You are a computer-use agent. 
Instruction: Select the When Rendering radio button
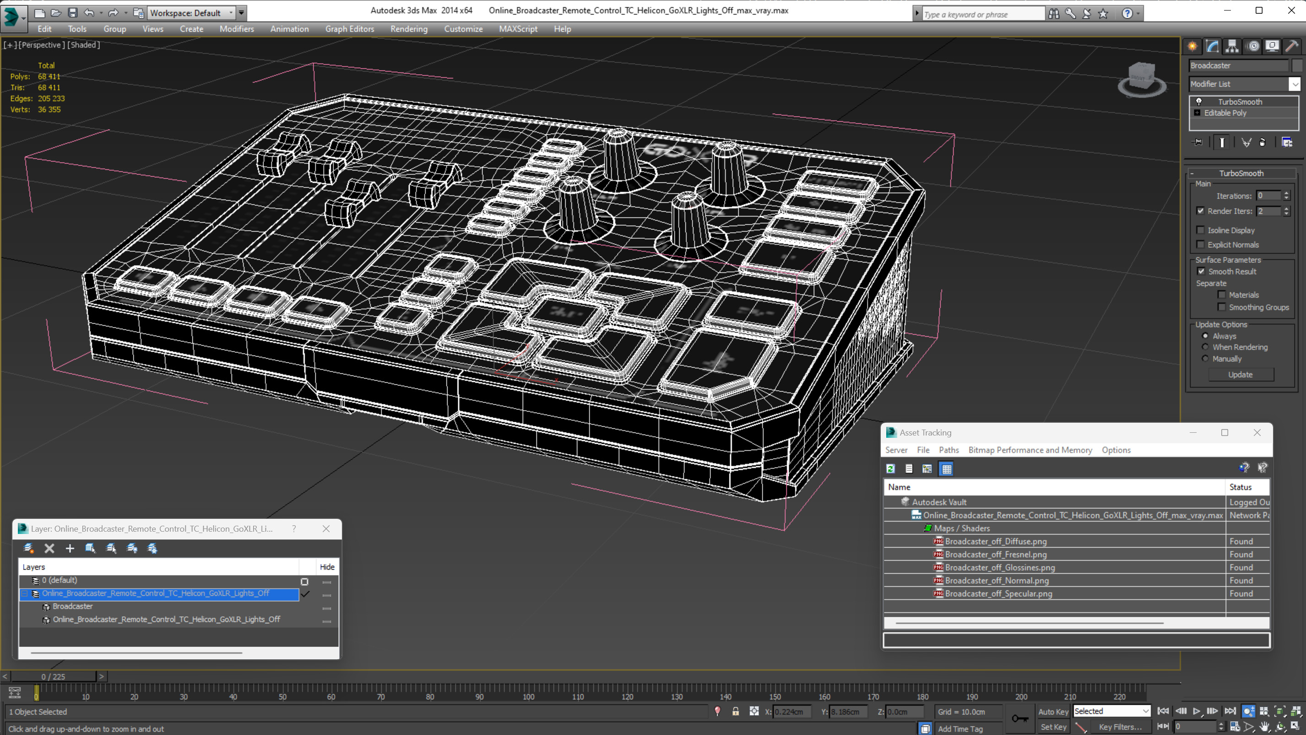(1205, 347)
